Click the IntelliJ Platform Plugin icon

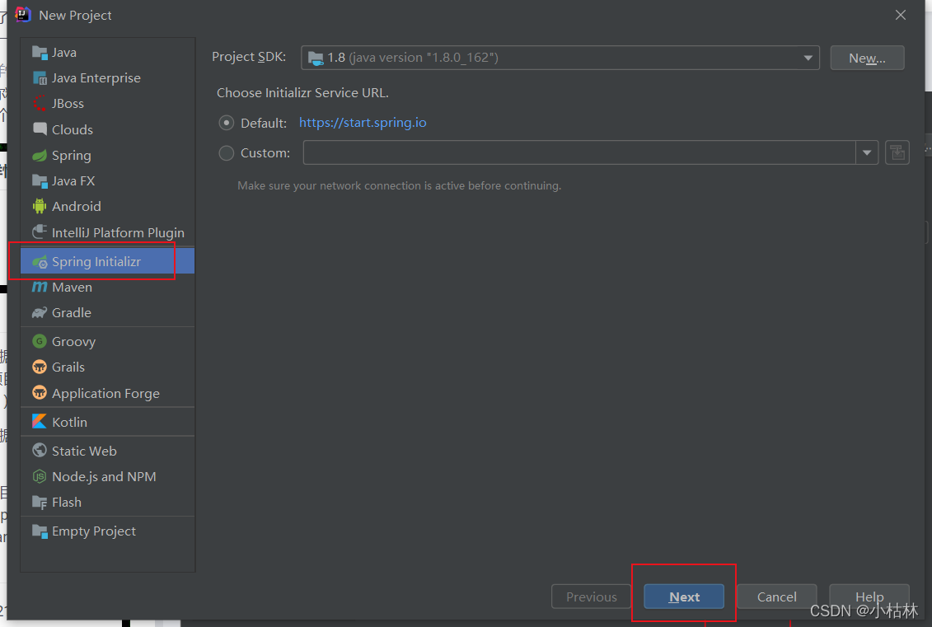click(40, 232)
